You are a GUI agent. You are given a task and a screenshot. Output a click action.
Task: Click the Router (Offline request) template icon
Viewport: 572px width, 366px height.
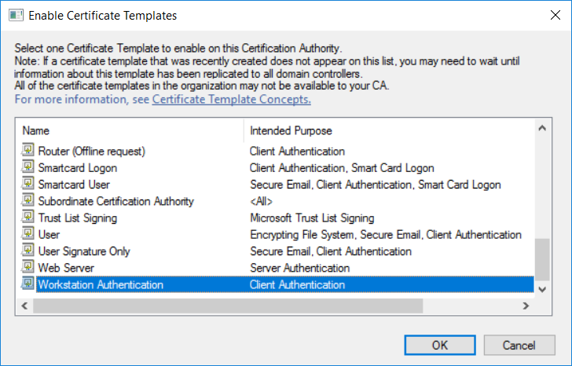[x=27, y=150]
